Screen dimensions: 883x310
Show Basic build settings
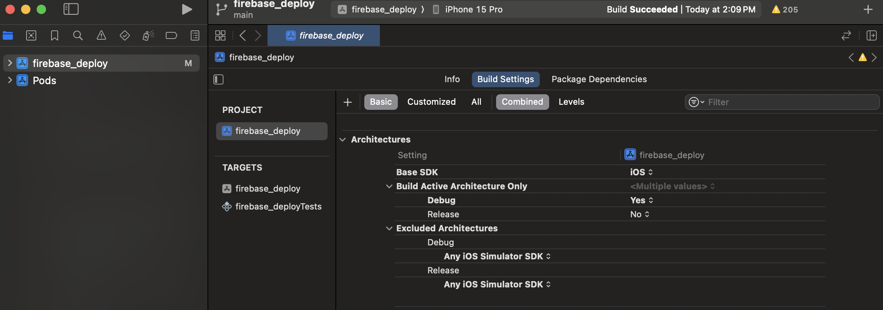click(x=381, y=102)
